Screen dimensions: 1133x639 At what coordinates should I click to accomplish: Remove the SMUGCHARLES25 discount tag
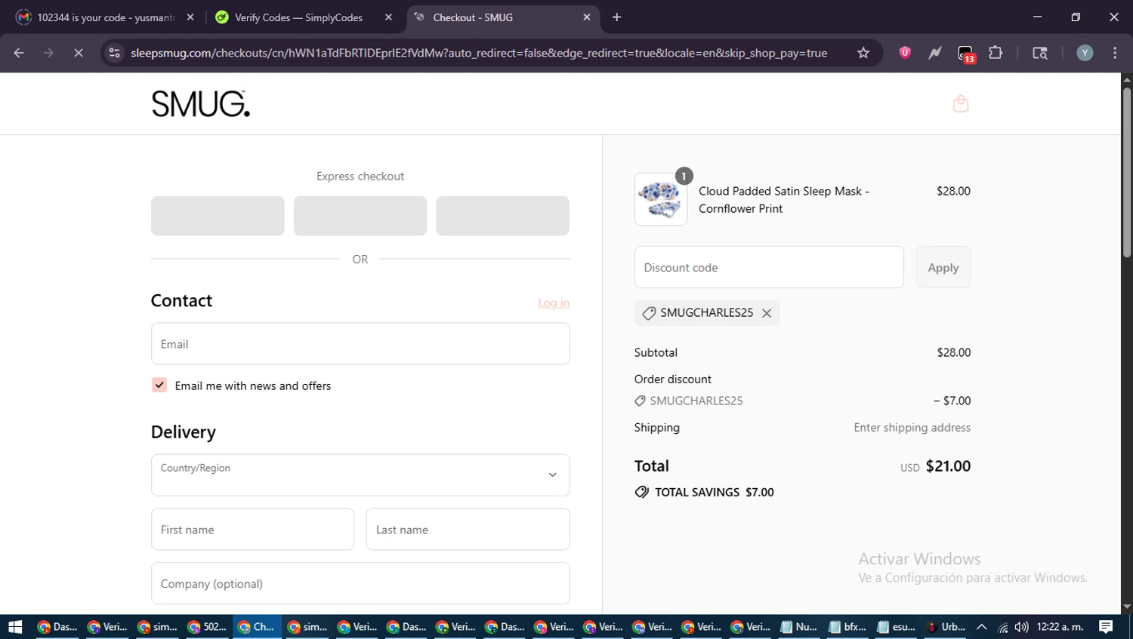click(x=767, y=313)
